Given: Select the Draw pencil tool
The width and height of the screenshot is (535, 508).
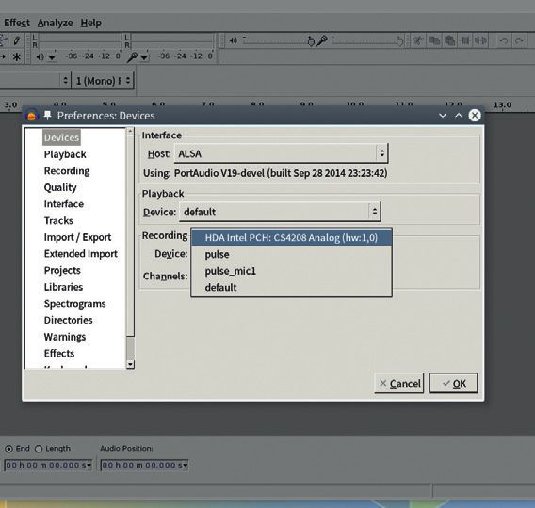Looking at the screenshot, I should [x=16, y=40].
